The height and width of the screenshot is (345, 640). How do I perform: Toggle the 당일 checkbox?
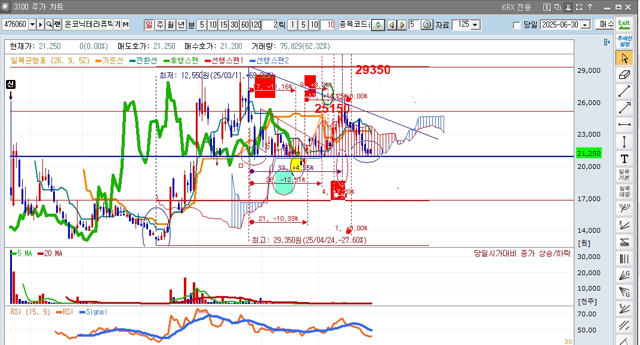tap(516, 25)
